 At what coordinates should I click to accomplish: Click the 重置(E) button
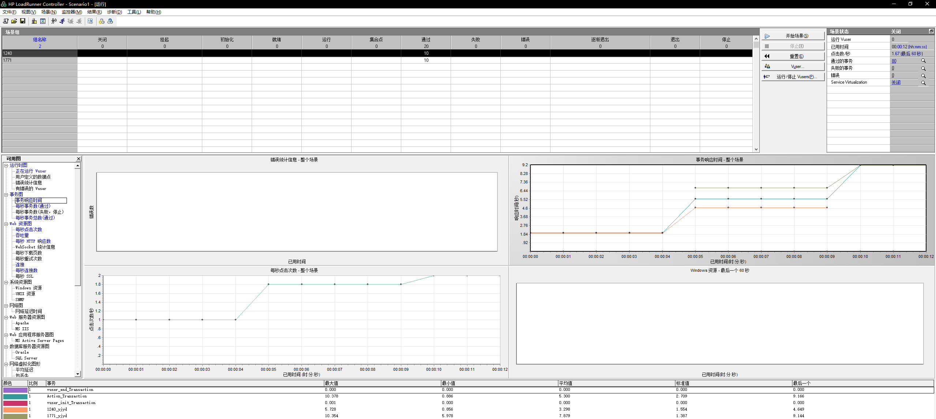[x=793, y=56]
